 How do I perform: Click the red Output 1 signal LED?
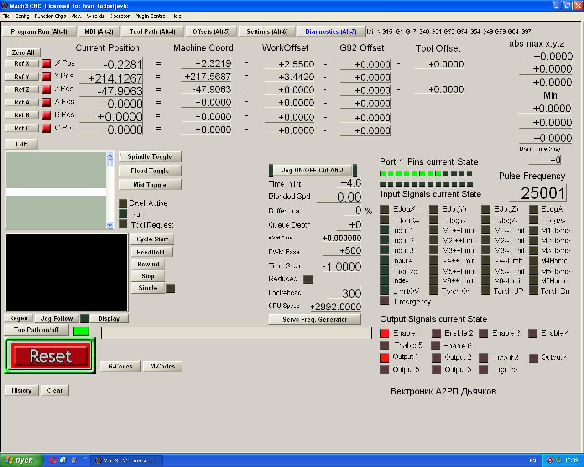[x=385, y=358]
